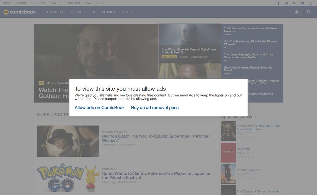Click the POKEMON category label
This screenshot has height=195, width=317.
pyautogui.click(x=109, y=169)
